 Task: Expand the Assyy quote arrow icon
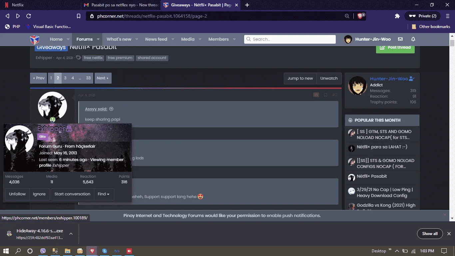(x=111, y=109)
